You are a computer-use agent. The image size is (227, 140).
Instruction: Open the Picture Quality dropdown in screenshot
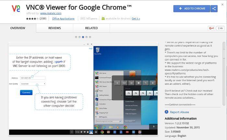[x=33, y=83]
